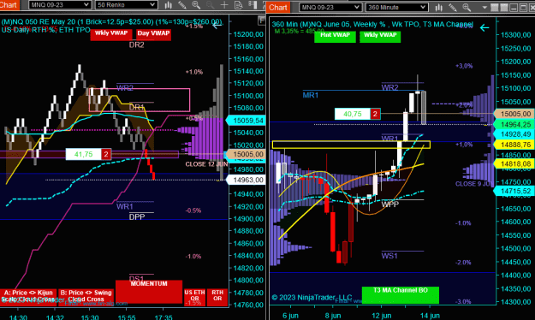
Task: Select green 14964,25 price marker
Action: pyautogui.click(x=514, y=125)
